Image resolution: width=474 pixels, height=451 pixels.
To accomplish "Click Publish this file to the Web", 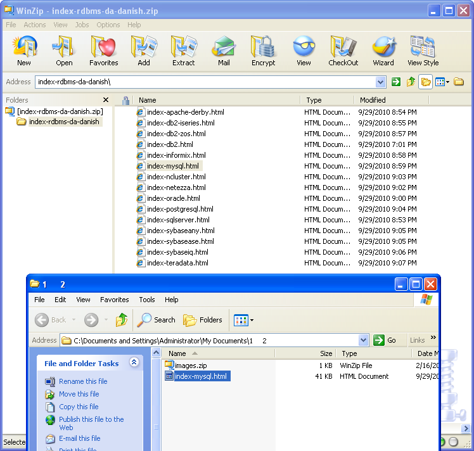I will 91,424.
